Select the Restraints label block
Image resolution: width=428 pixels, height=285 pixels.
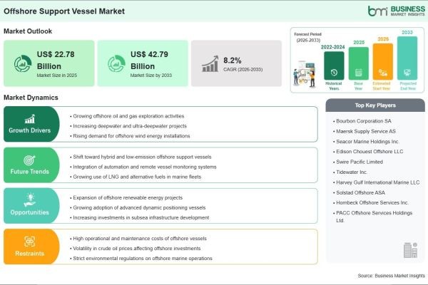31,247
